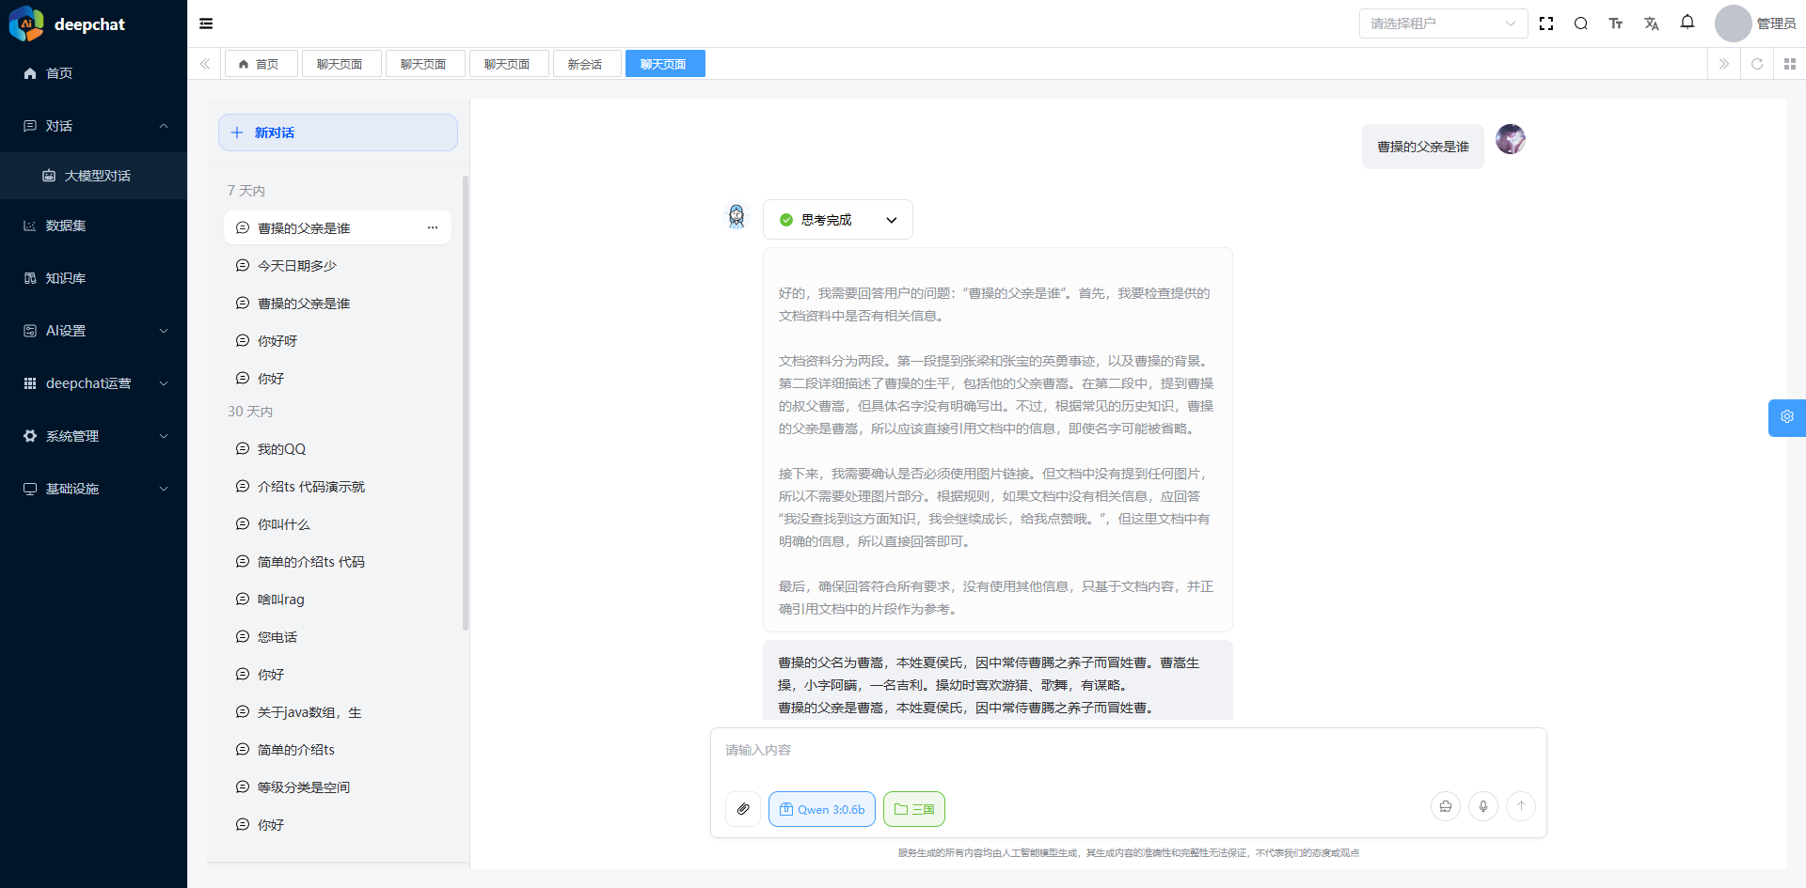
Task: Switch to the 新会话 tab
Action: (587, 64)
